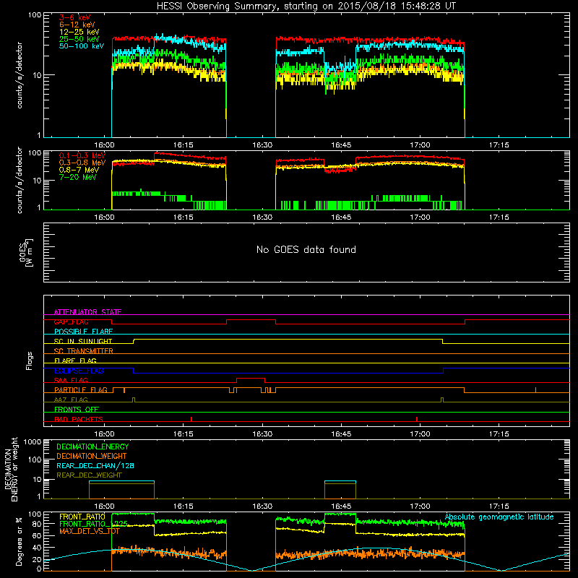Select the FLARE_FLAG label

coord(75,361)
